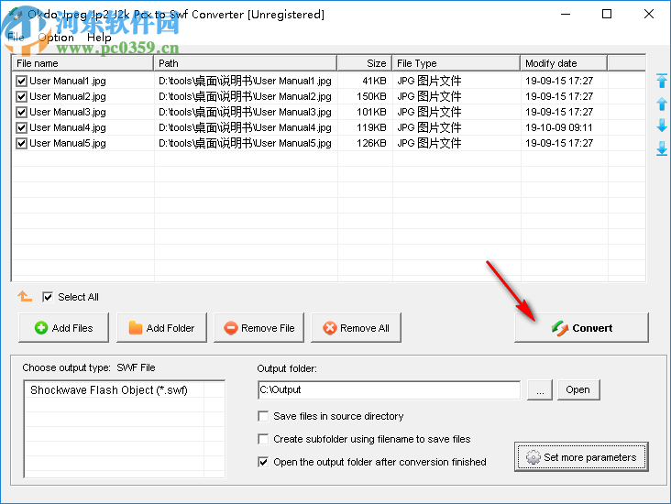Click Open to view output folder
Image resolution: width=671 pixels, height=504 pixels.
point(578,389)
